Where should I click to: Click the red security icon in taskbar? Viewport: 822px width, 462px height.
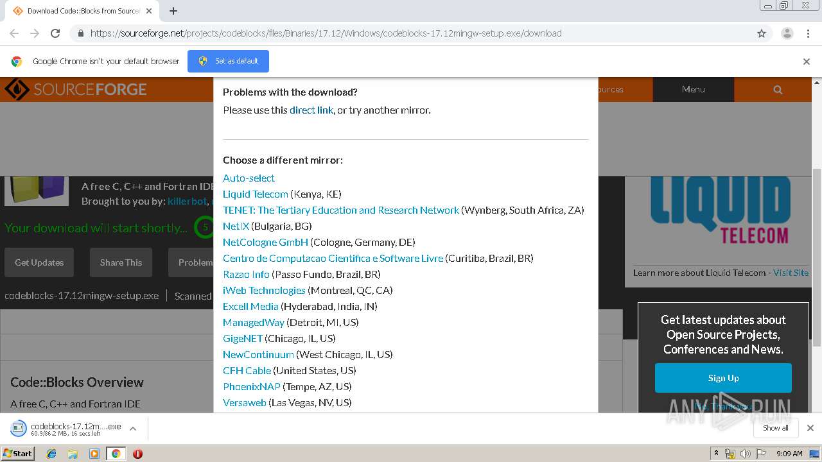(x=137, y=454)
